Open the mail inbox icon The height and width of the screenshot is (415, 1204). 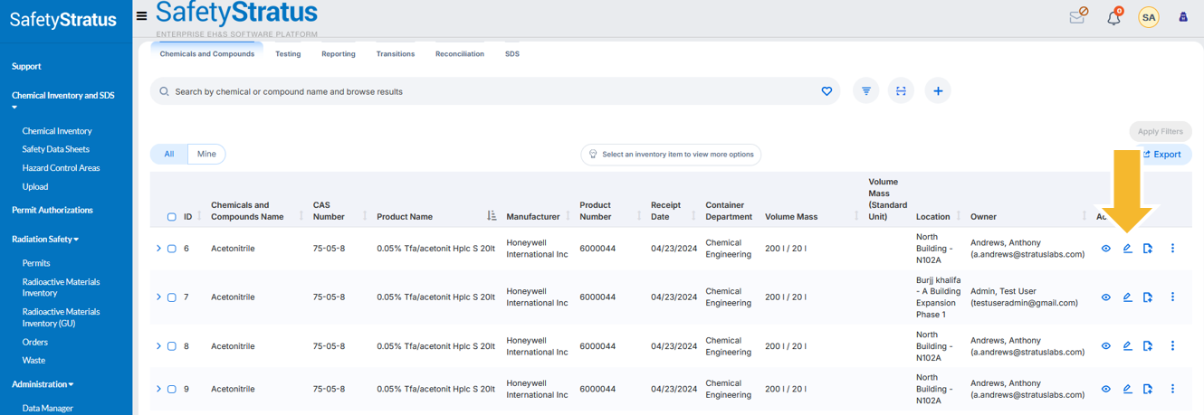pos(1077,16)
